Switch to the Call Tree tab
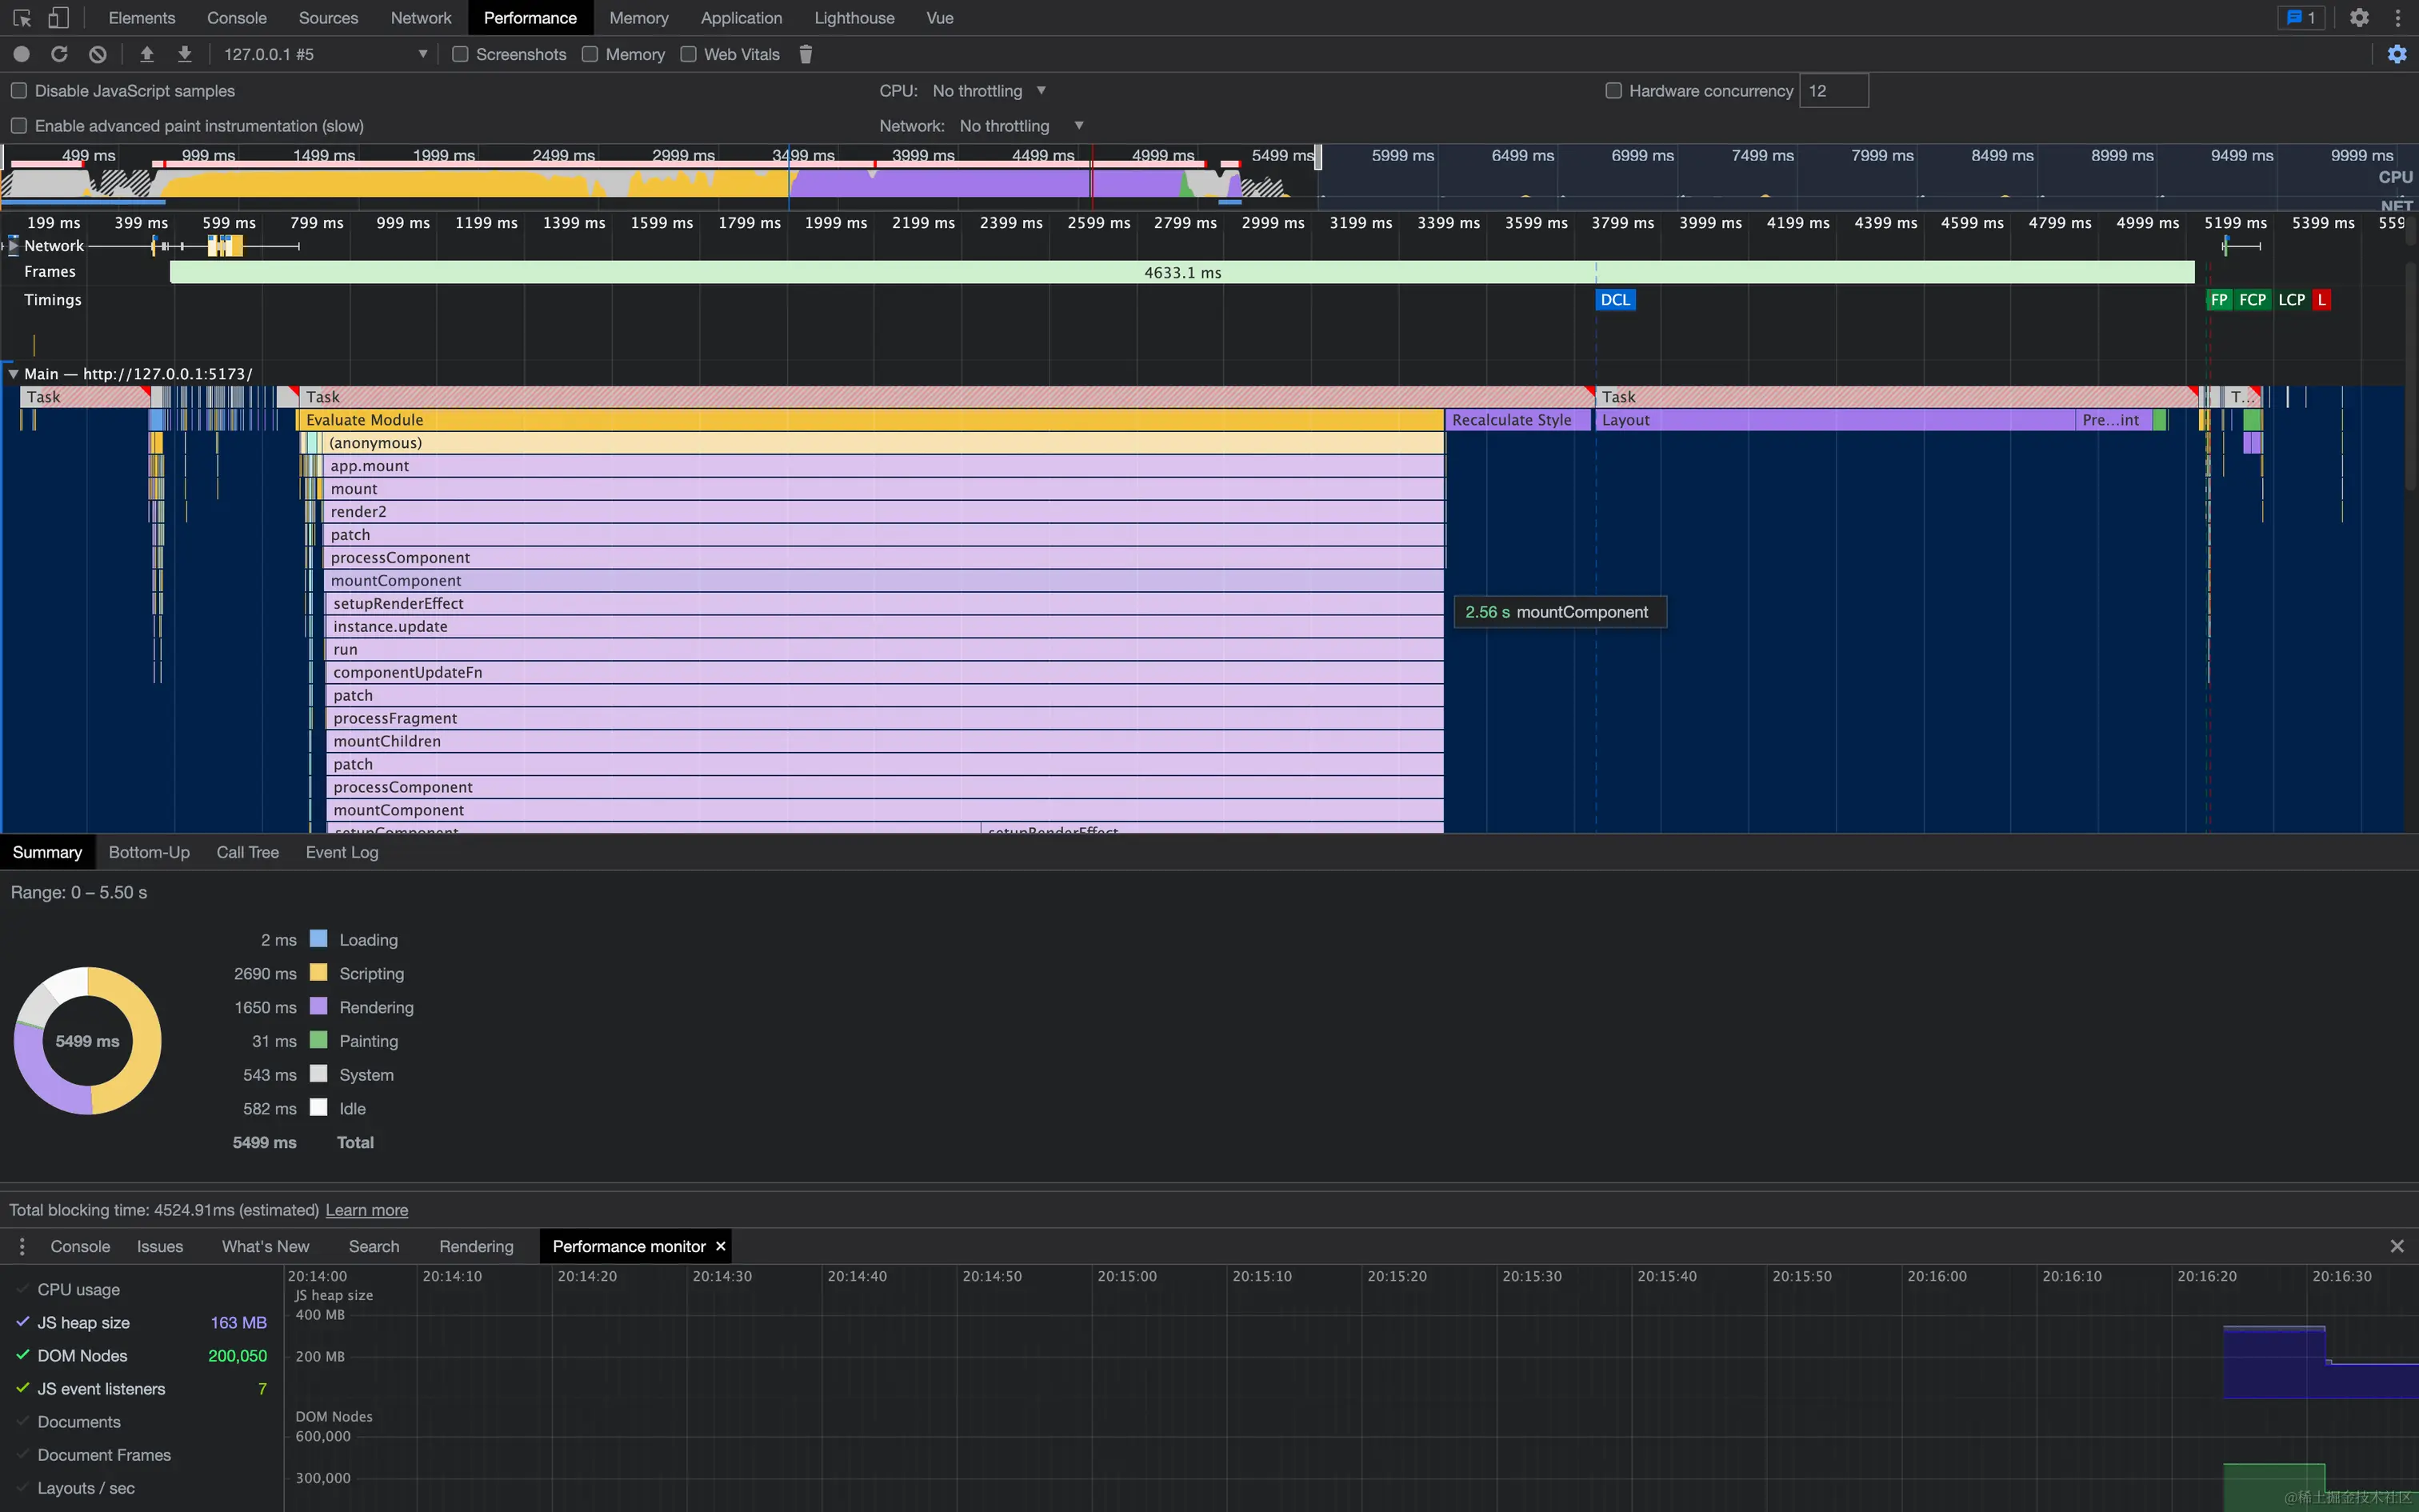The width and height of the screenshot is (2419, 1512). click(248, 852)
